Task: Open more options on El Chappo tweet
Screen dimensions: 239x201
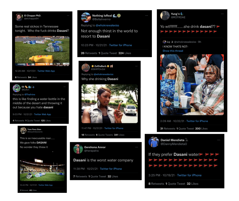Action: tap(68, 15)
